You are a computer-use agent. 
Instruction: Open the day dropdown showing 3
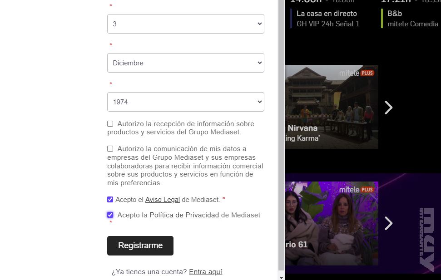pos(185,24)
